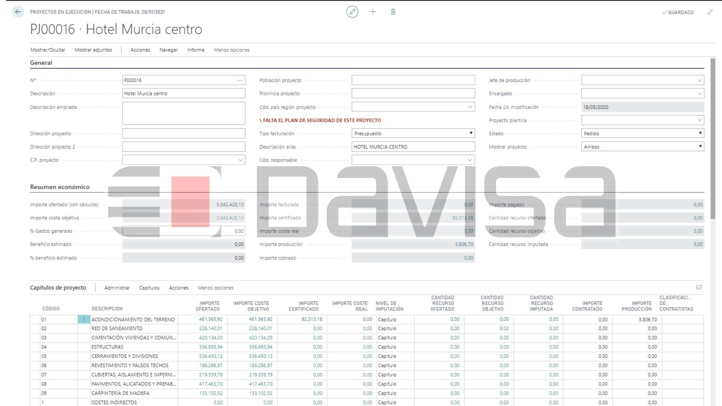Click Menos opciones in top action bar
722x406 pixels.
coord(232,50)
